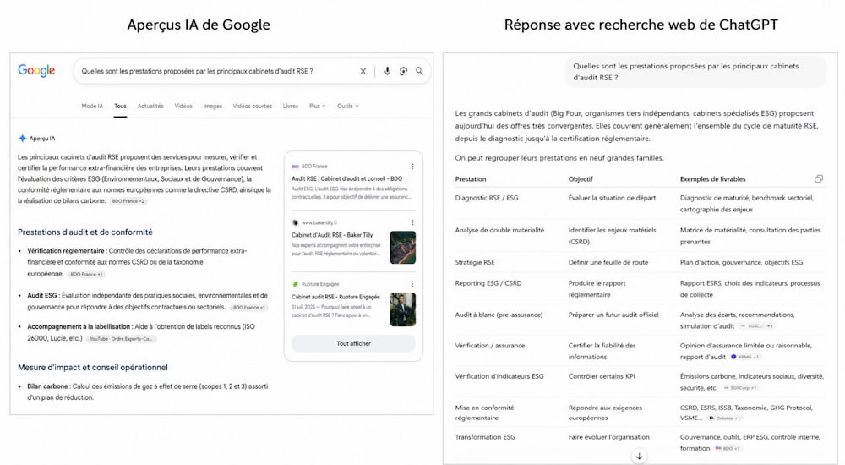Start voice search with the microphone icon
Image resolution: width=845 pixels, height=465 pixels.
[x=387, y=71]
